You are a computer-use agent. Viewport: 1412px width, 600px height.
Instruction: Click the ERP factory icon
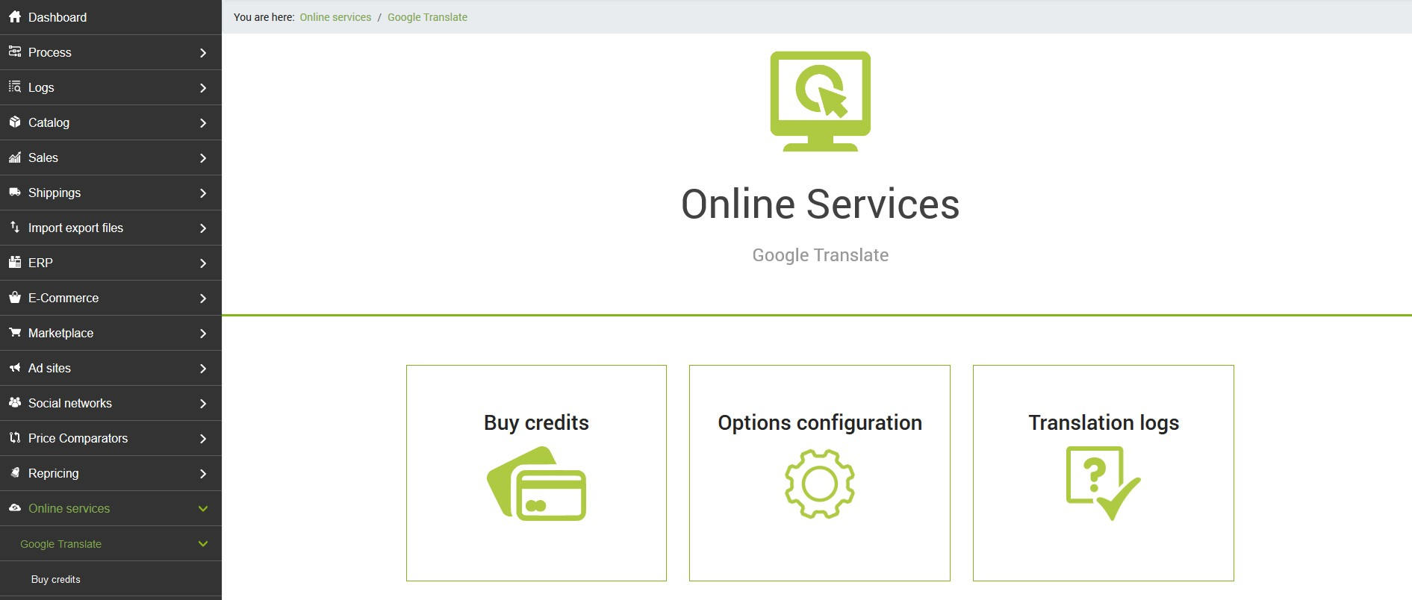pos(14,262)
